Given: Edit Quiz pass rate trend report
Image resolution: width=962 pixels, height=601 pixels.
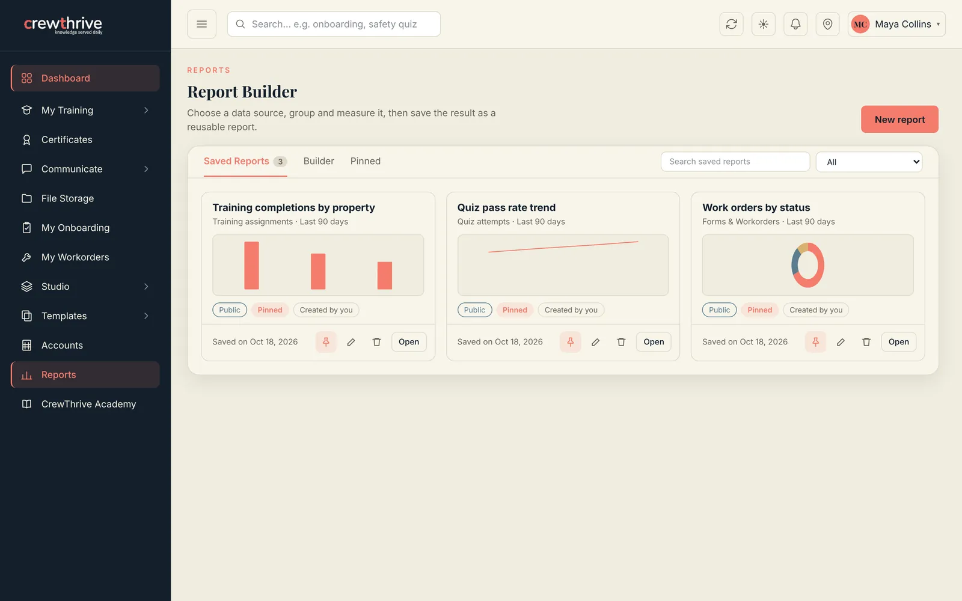Looking at the screenshot, I should (596, 342).
